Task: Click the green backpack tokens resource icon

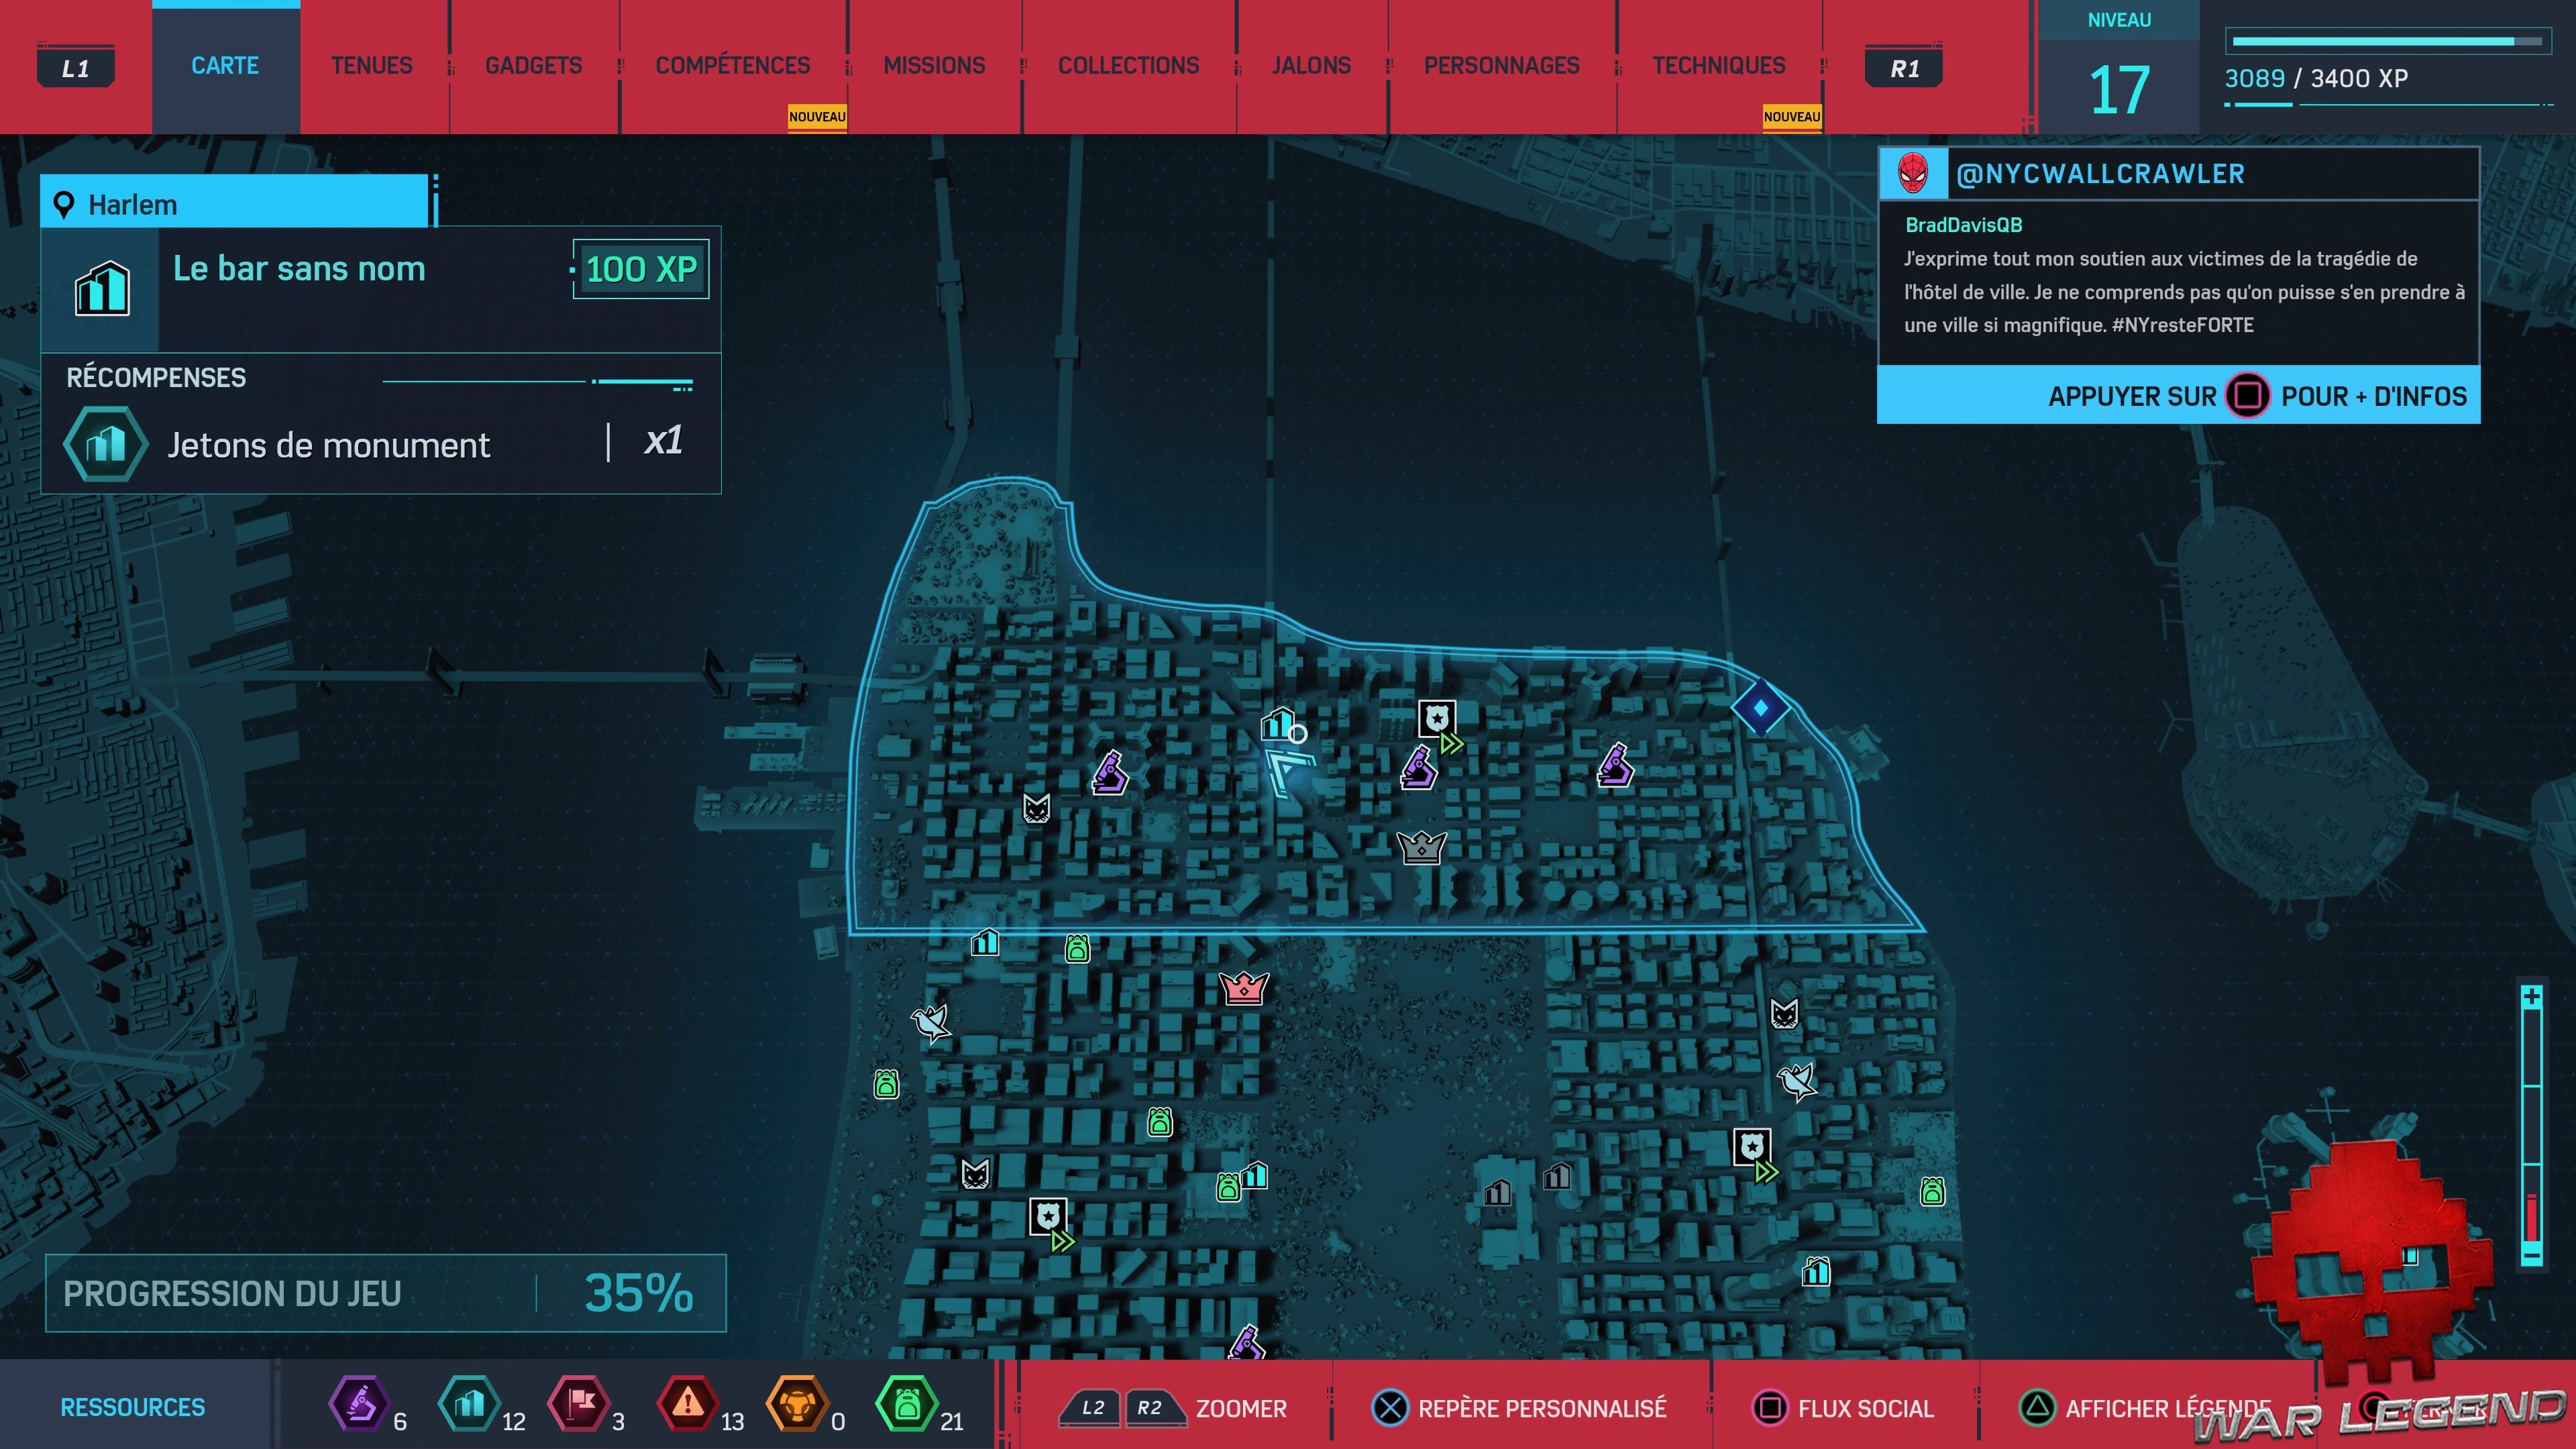Action: pos(906,1403)
